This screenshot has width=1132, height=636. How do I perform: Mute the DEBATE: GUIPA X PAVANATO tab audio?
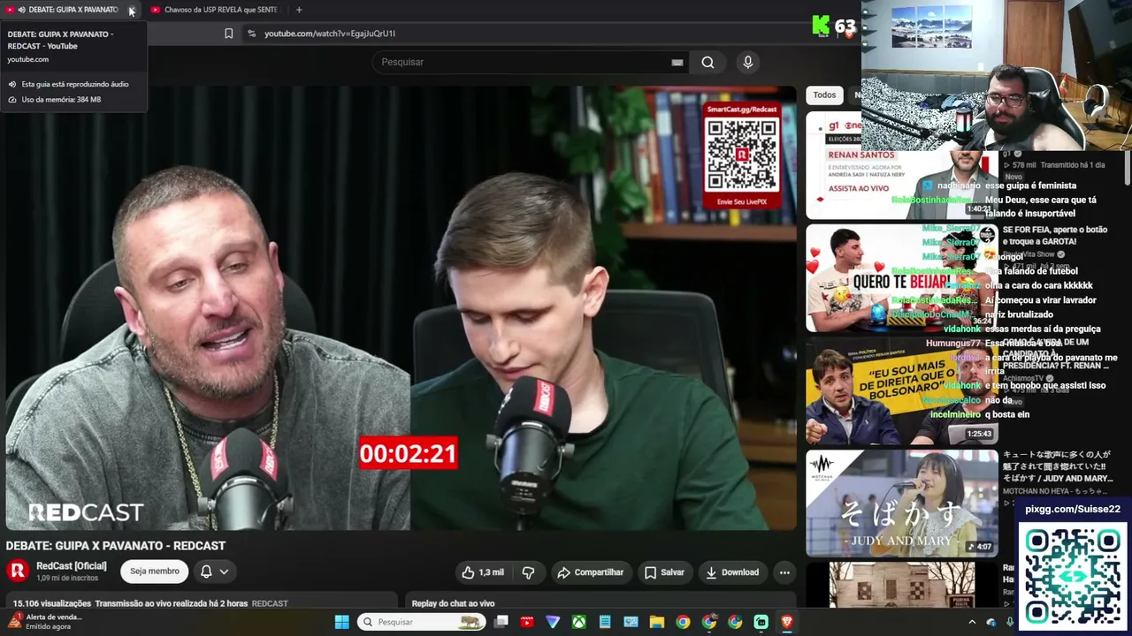pos(21,10)
